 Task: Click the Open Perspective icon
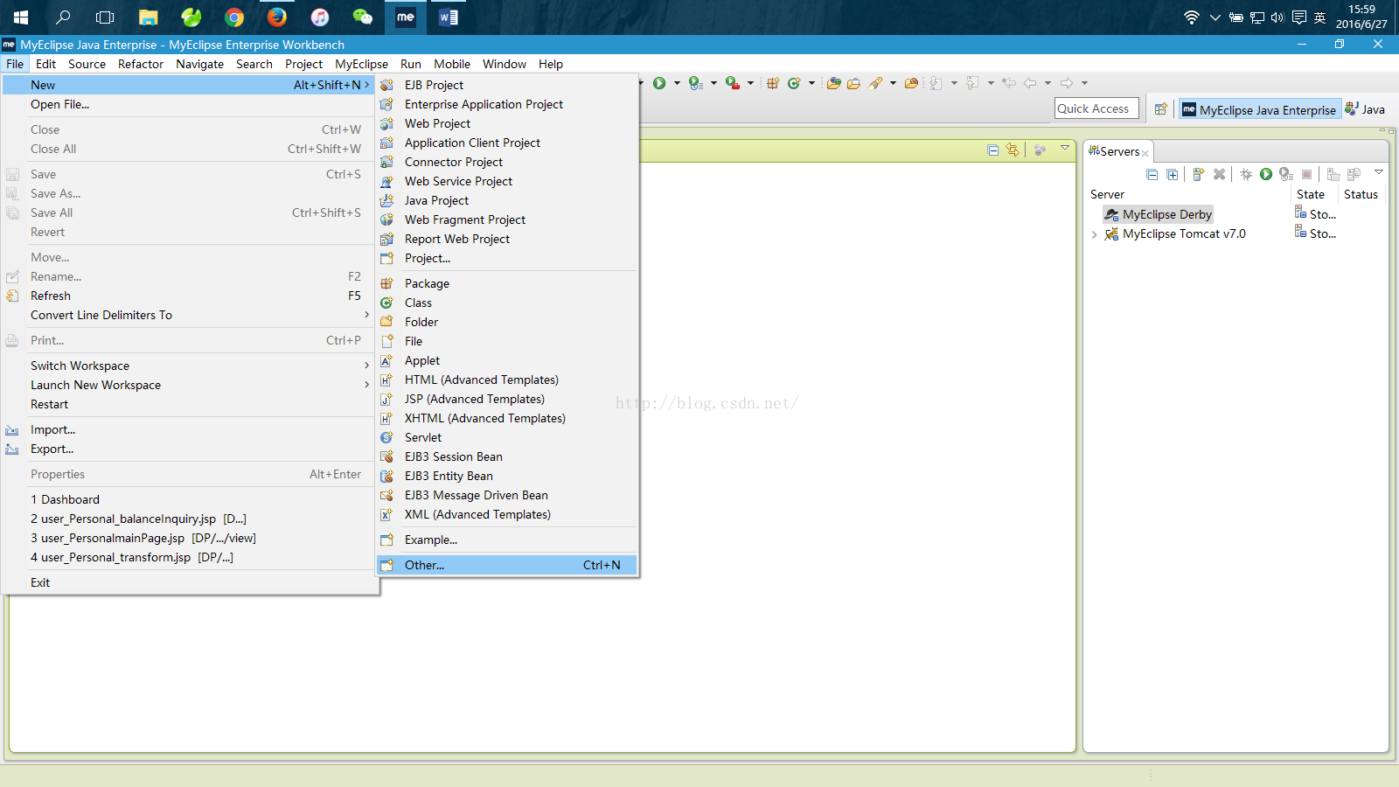click(1160, 109)
